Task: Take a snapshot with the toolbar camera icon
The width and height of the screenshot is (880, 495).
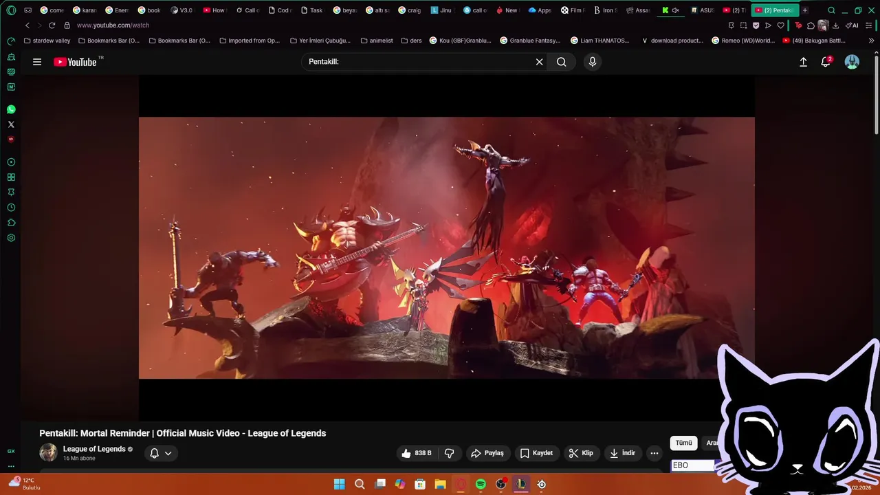Action: click(x=743, y=25)
